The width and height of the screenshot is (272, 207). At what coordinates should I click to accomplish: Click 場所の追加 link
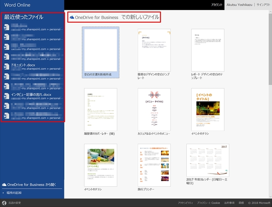(x=14, y=193)
